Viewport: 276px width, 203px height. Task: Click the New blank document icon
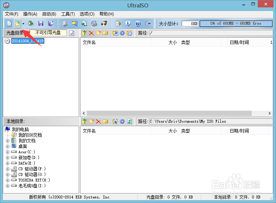click(x=9, y=24)
